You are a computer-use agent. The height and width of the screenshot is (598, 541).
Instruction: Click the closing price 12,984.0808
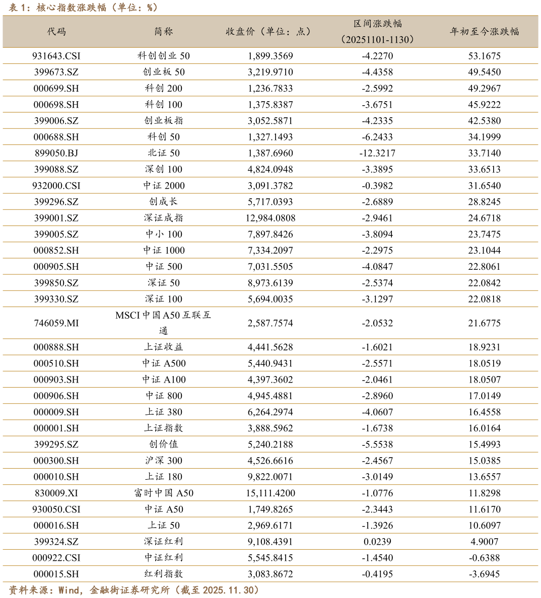click(x=270, y=218)
